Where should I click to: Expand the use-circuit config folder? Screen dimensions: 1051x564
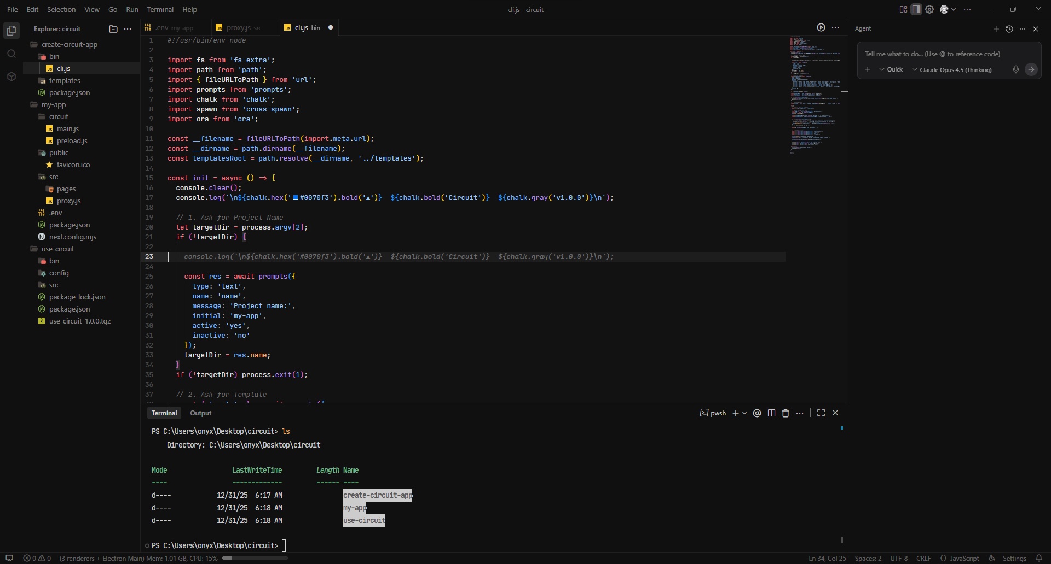click(54, 273)
